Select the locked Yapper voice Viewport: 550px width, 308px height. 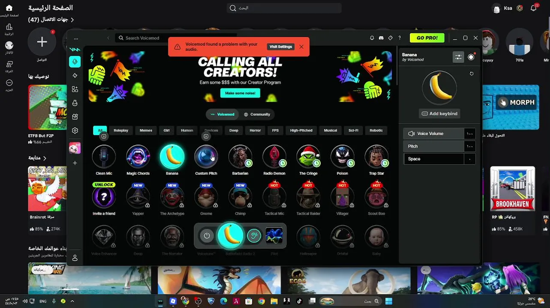tap(138, 197)
